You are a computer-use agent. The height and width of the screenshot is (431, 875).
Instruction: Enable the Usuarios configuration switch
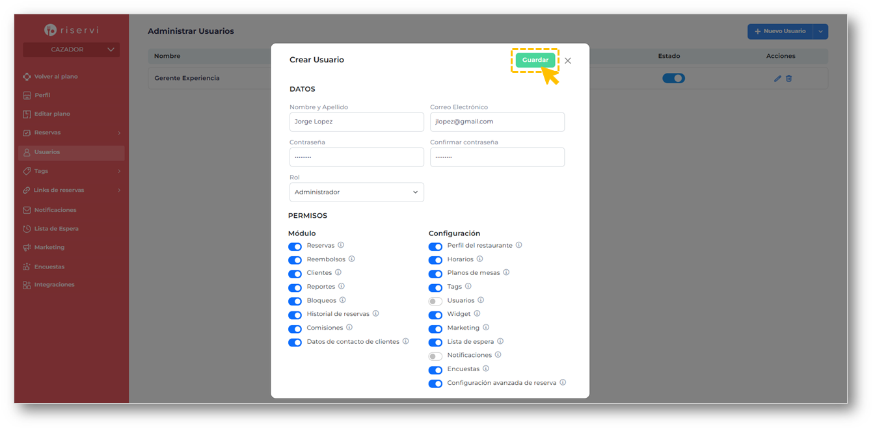435,301
